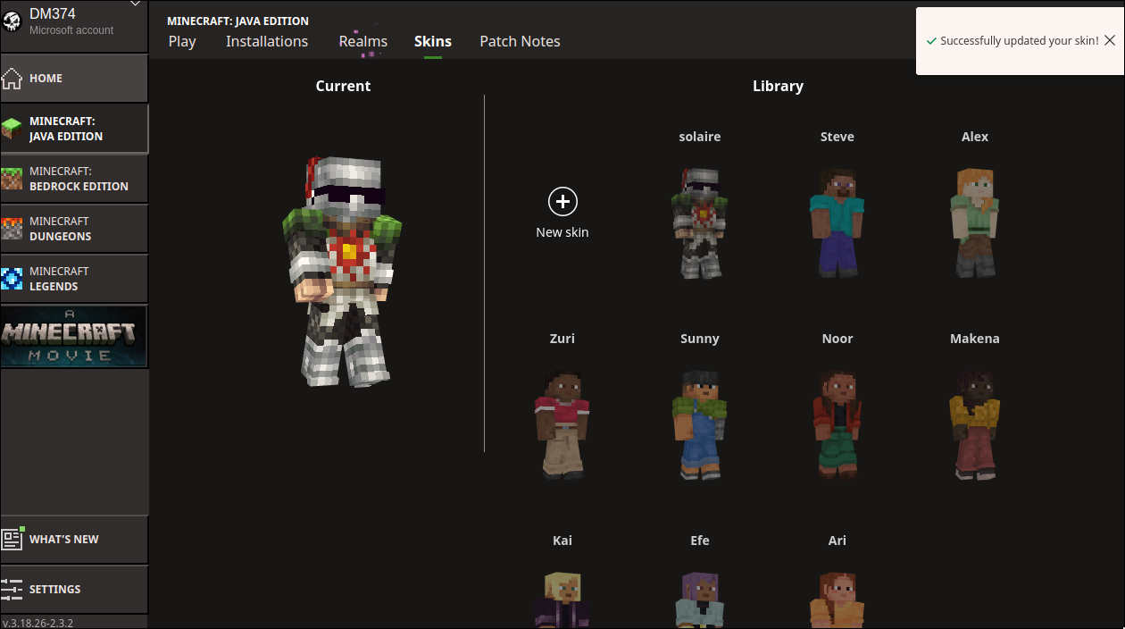
Task: Open launcher Settings sliders icon
Action: pos(12,589)
